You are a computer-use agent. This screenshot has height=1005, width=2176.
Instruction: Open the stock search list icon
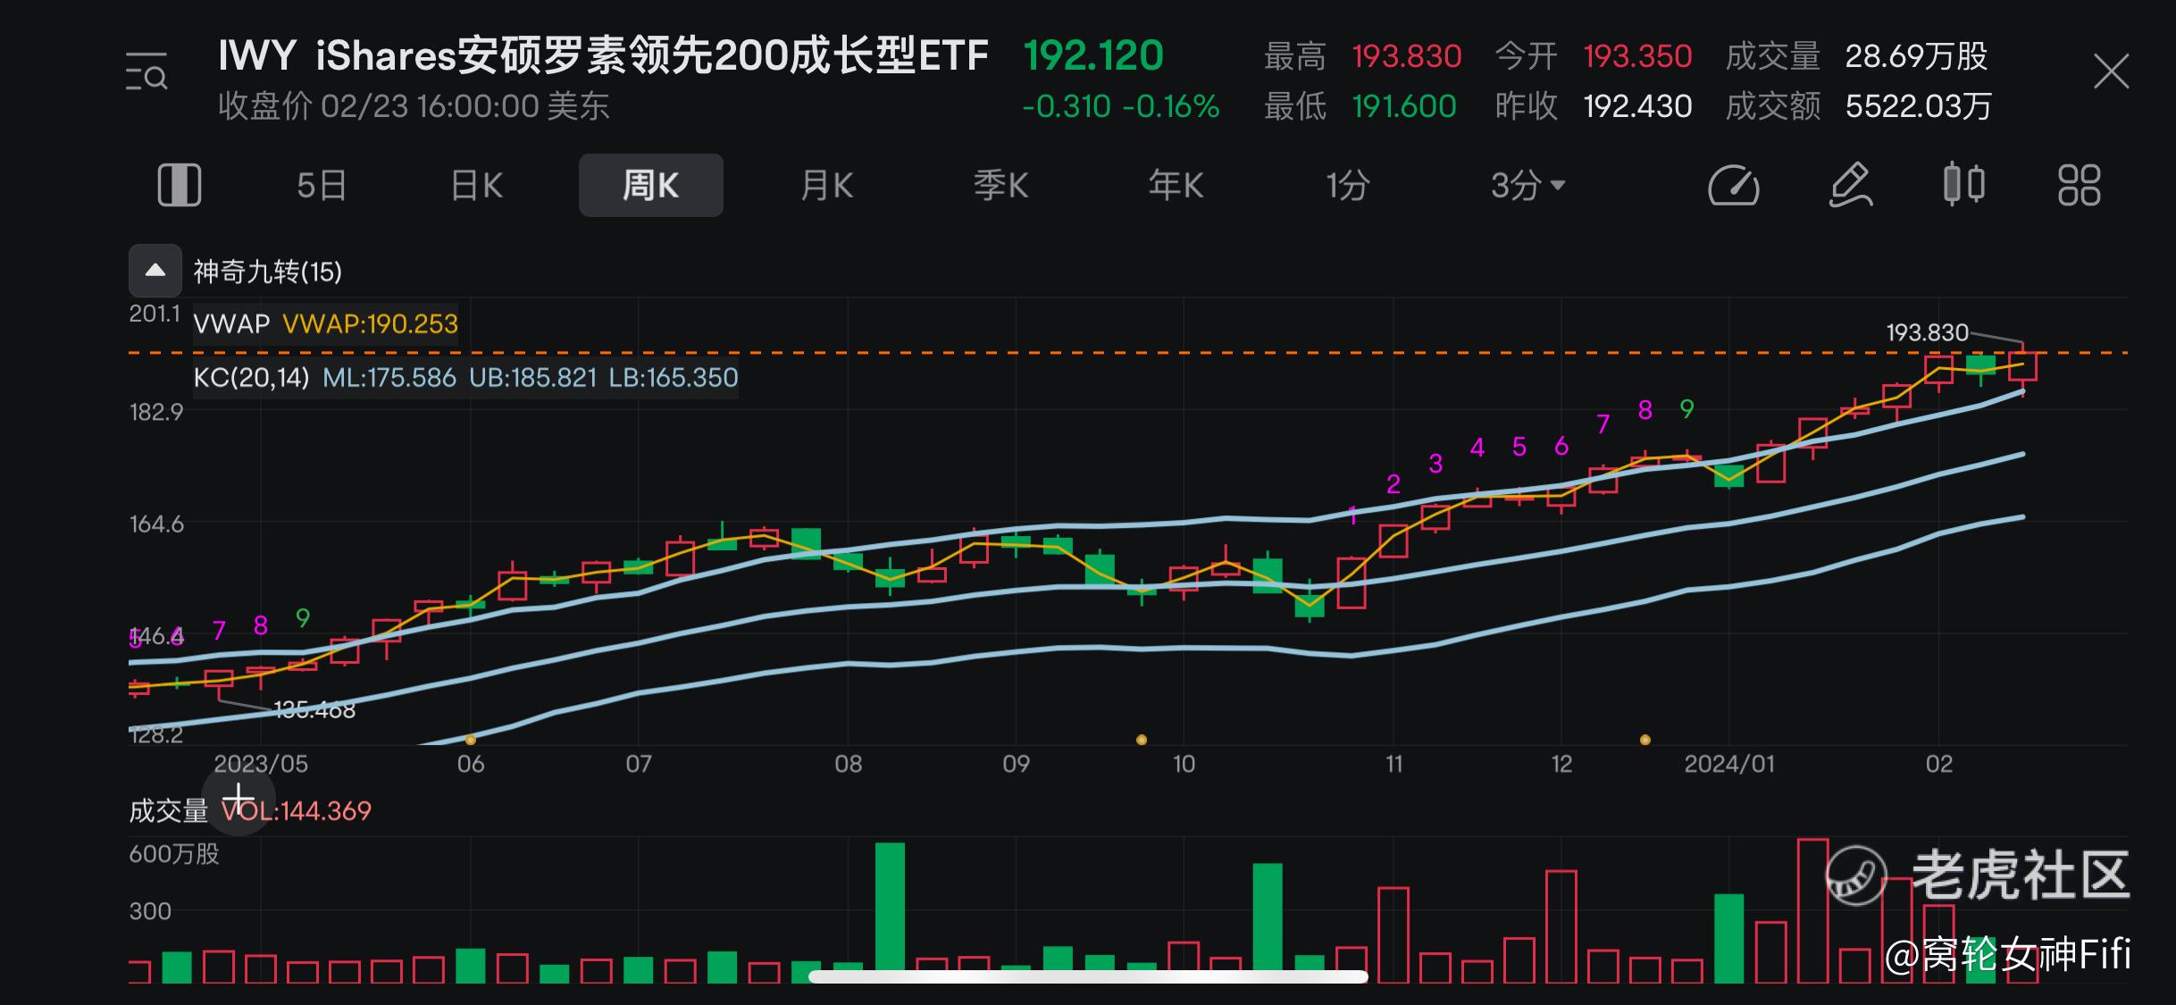pyautogui.click(x=146, y=71)
